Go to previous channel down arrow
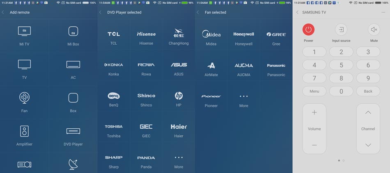The image size is (390, 173). pyautogui.click(x=368, y=145)
